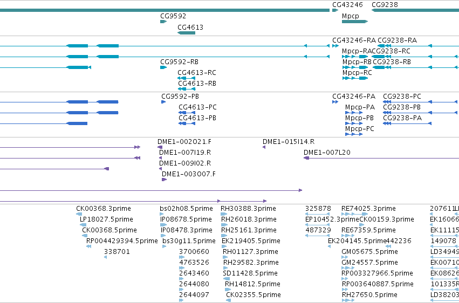Click transcript label Mpcp-RC
459x303 pixels.
pyautogui.click(x=357, y=73)
